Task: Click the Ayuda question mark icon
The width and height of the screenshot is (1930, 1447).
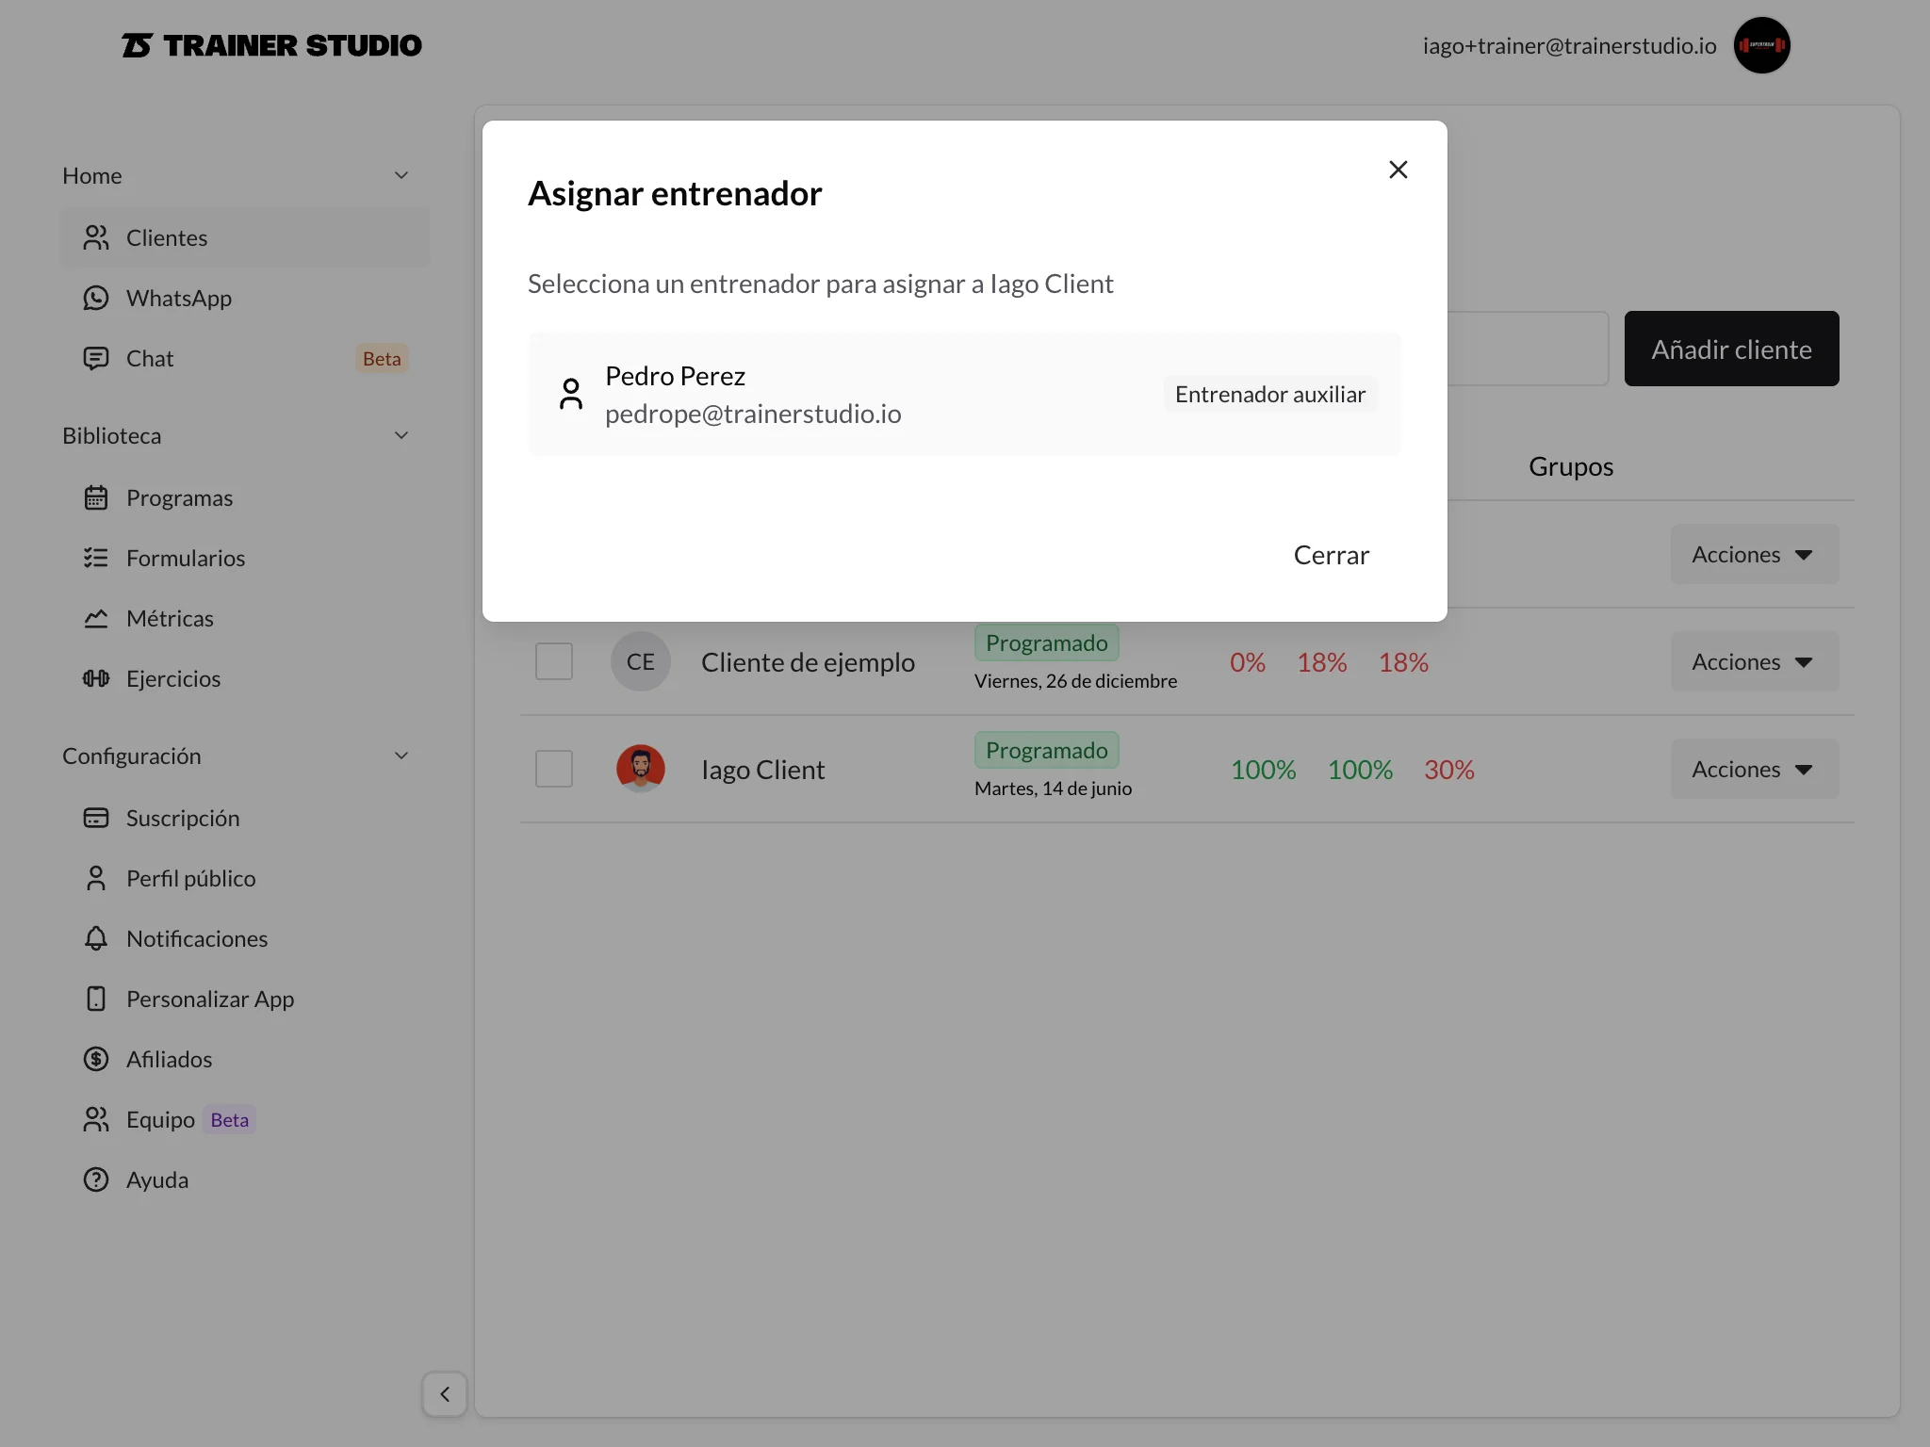Action: tap(96, 1179)
